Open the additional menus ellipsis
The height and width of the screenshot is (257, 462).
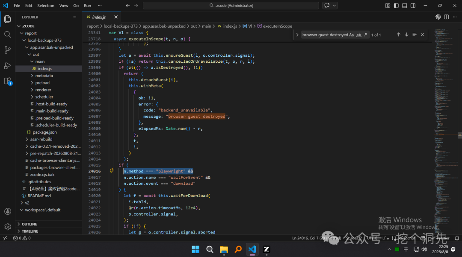(100, 6)
